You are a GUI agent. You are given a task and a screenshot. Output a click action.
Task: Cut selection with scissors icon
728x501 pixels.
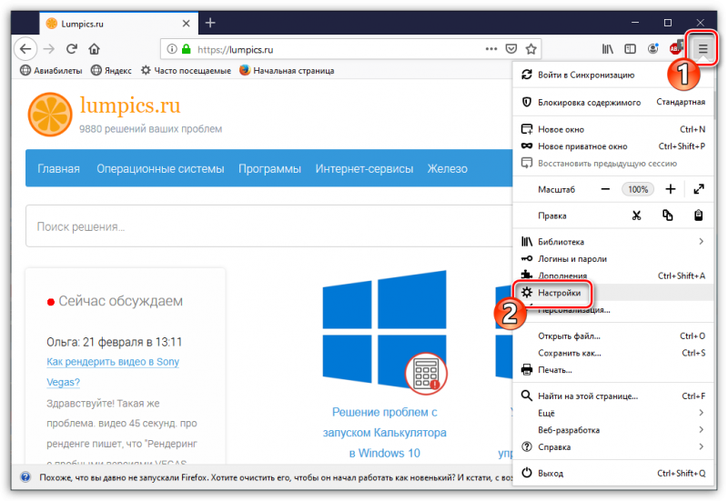click(636, 215)
